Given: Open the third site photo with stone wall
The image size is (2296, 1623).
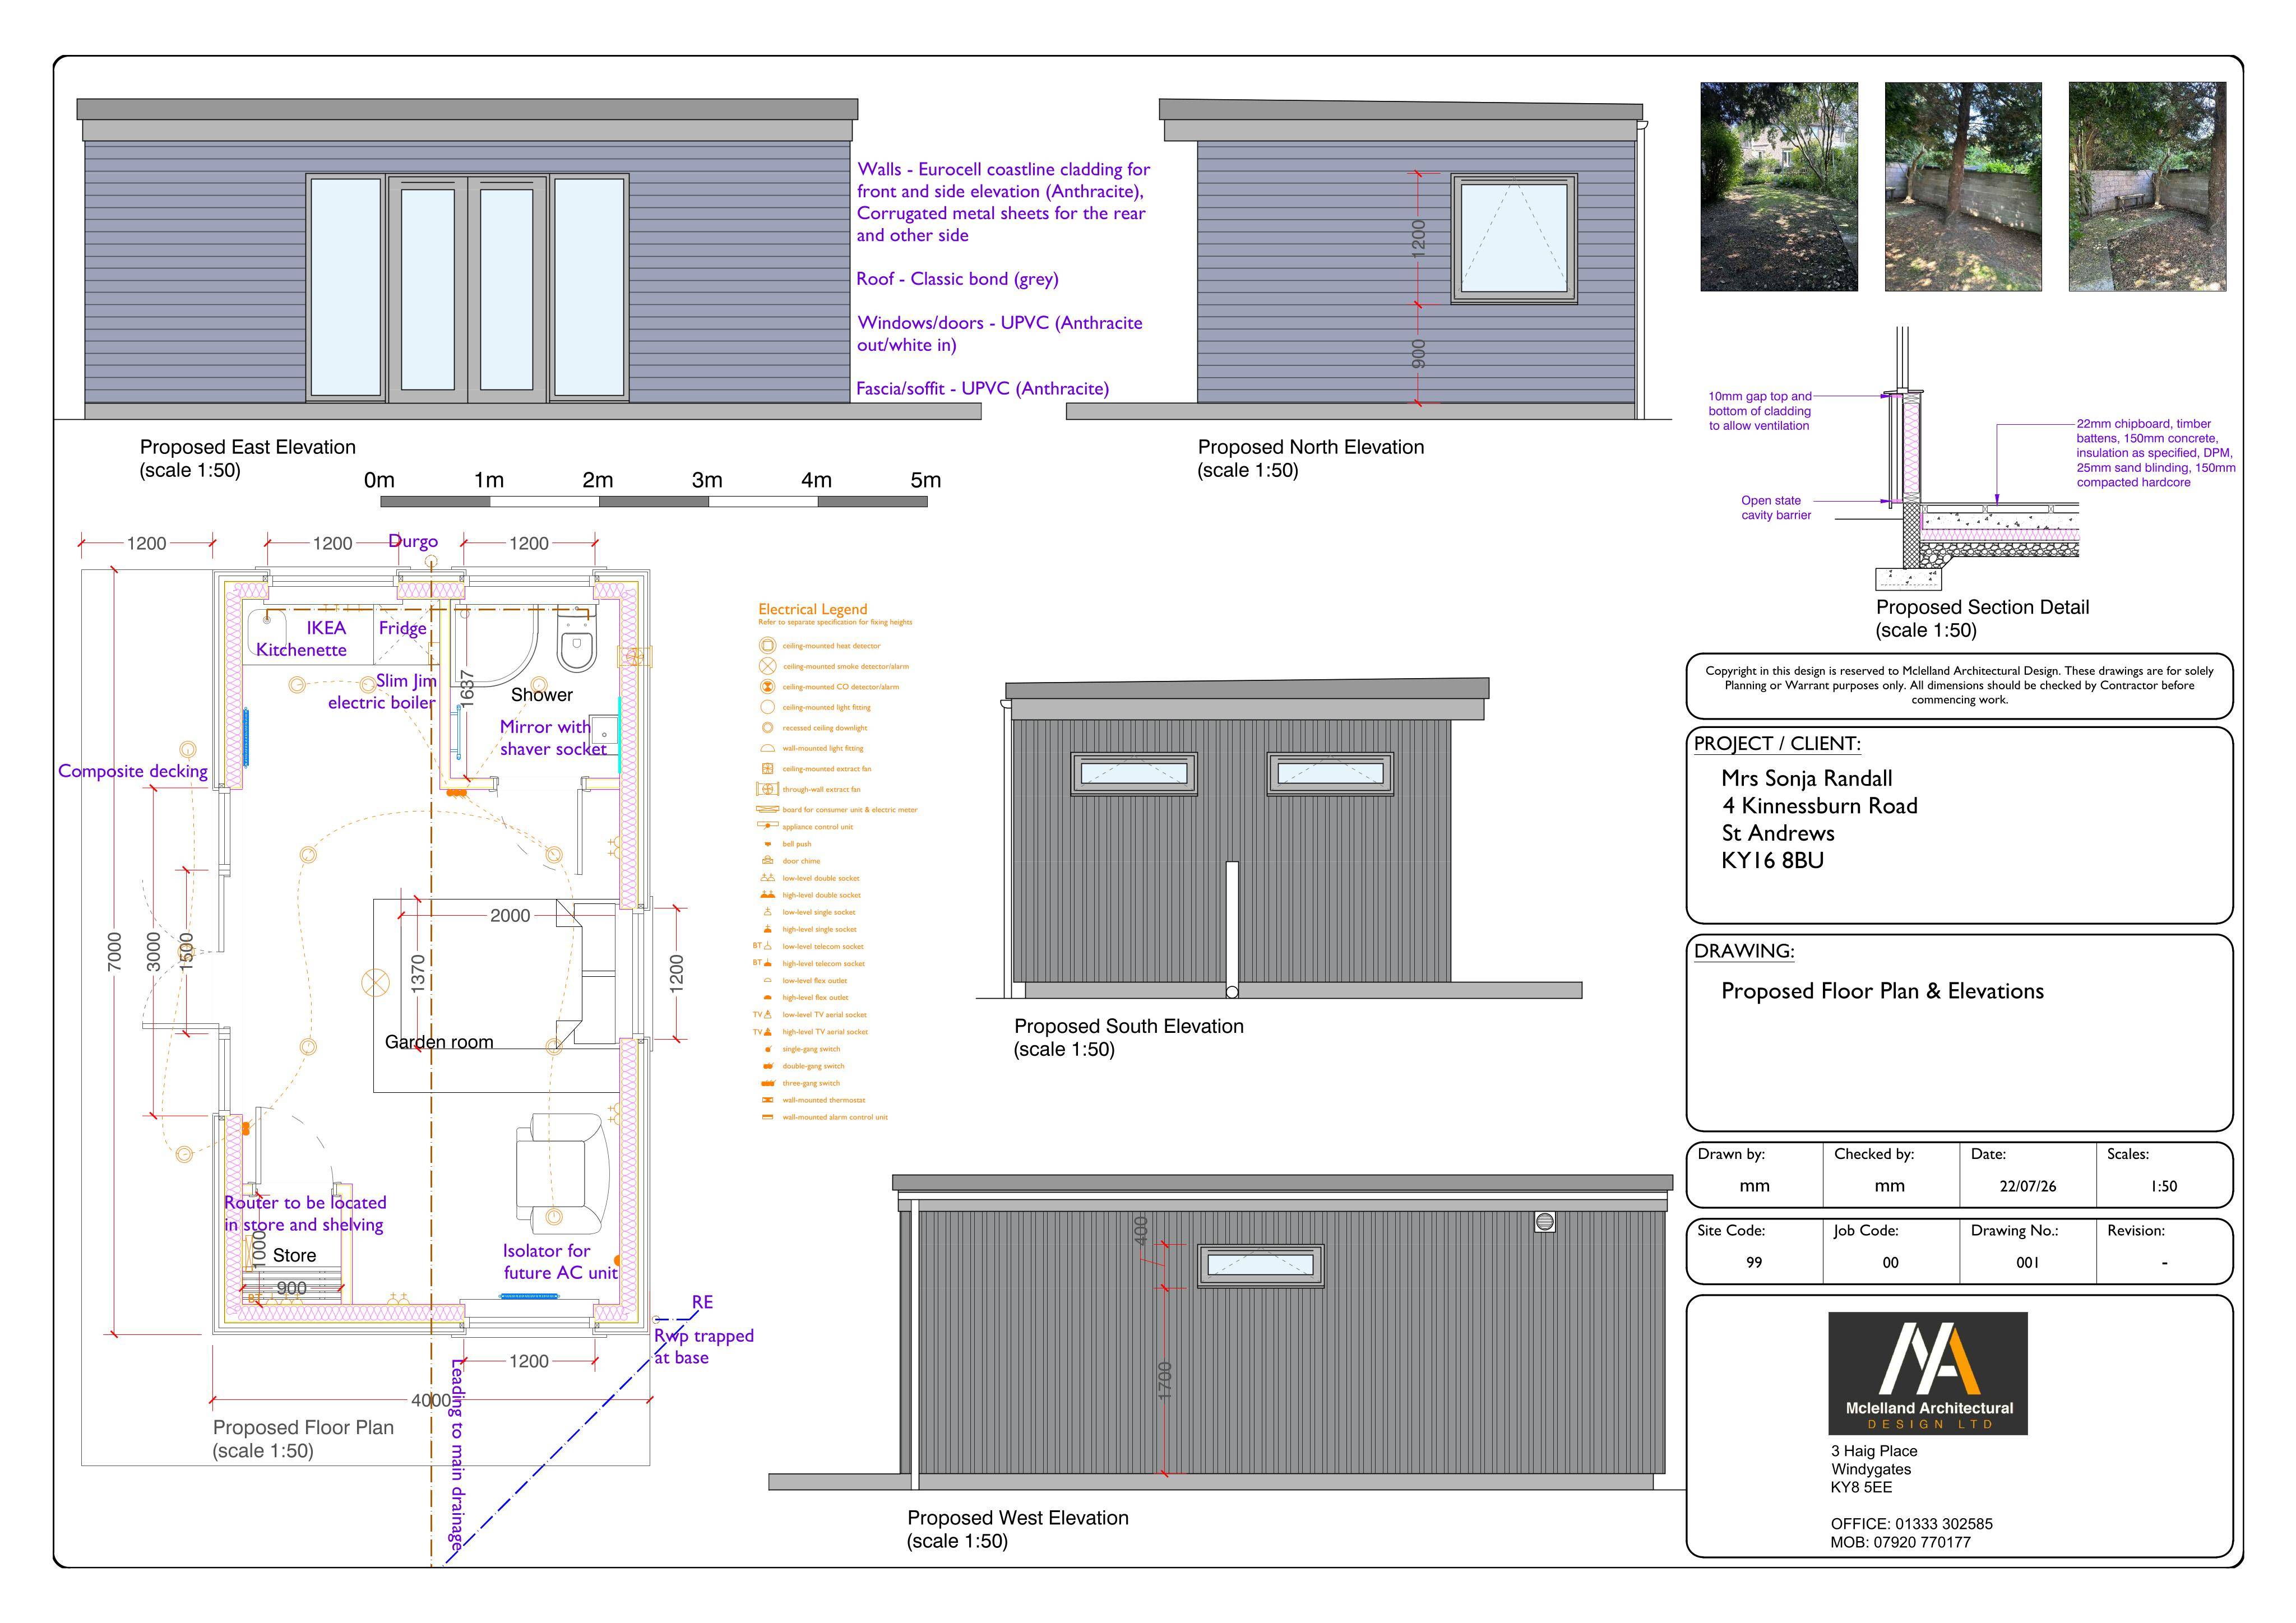Looking at the screenshot, I should coord(2147,186).
